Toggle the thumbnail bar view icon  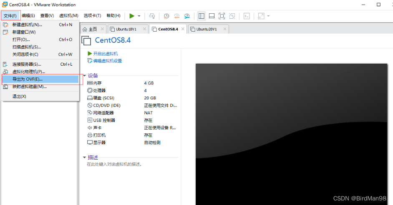point(212,16)
